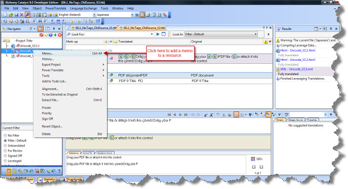Select the For Review radio button
Image resolution: width=348 pixels, height=189 pixels.
5,151
